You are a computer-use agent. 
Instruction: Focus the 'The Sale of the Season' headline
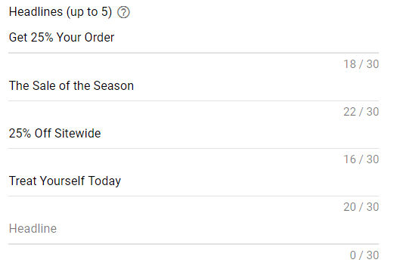pyautogui.click(x=194, y=86)
